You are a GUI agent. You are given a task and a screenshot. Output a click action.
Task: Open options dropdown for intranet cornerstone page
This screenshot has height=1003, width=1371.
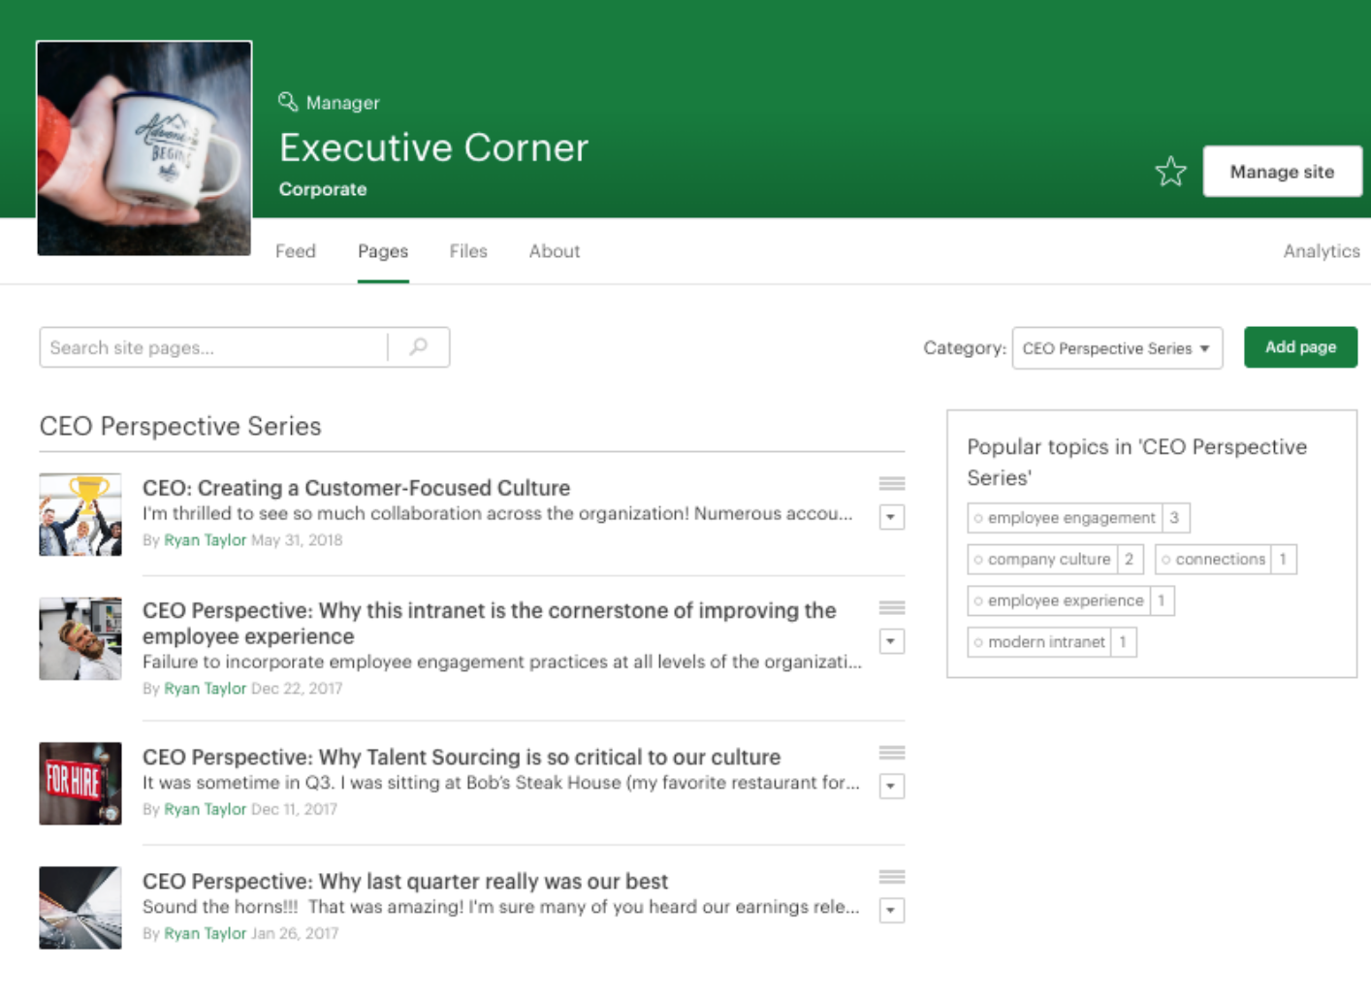(892, 641)
